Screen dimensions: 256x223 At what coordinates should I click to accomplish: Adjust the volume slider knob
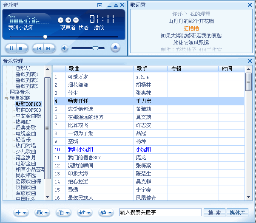click(x=95, y=48)
